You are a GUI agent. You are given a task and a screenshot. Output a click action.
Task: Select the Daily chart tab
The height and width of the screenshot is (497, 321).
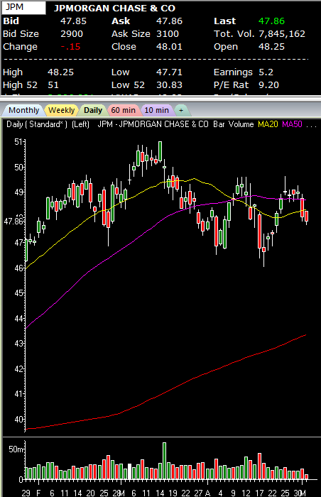(92, 110)
